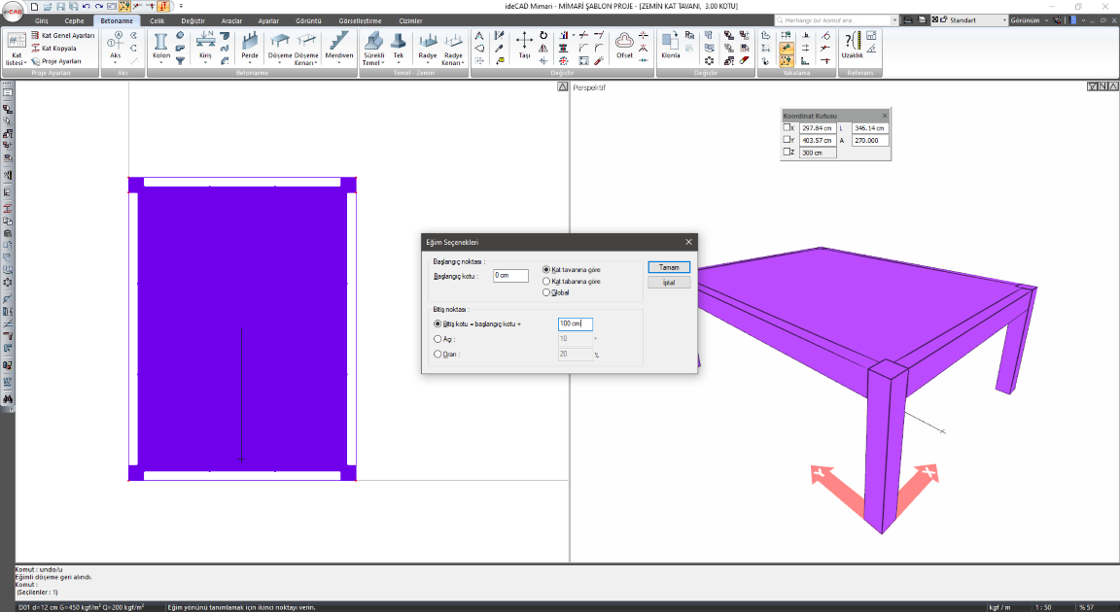This screenshot has height=612, width=1120.
Task: Select the Açı radio button
Action: [437, 339]
